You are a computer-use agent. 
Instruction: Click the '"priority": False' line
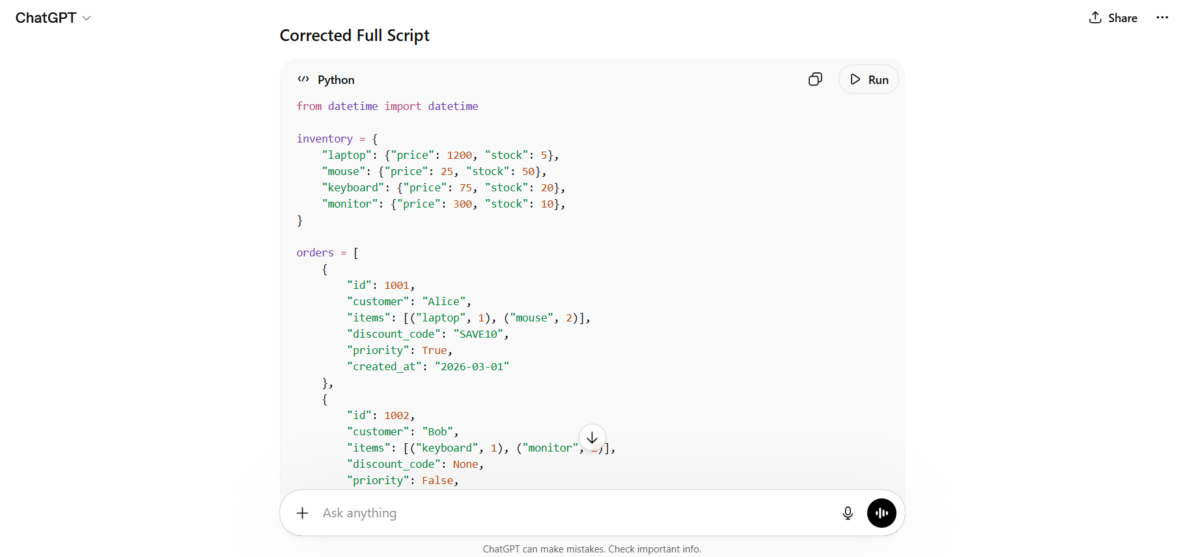click(403, 480)
